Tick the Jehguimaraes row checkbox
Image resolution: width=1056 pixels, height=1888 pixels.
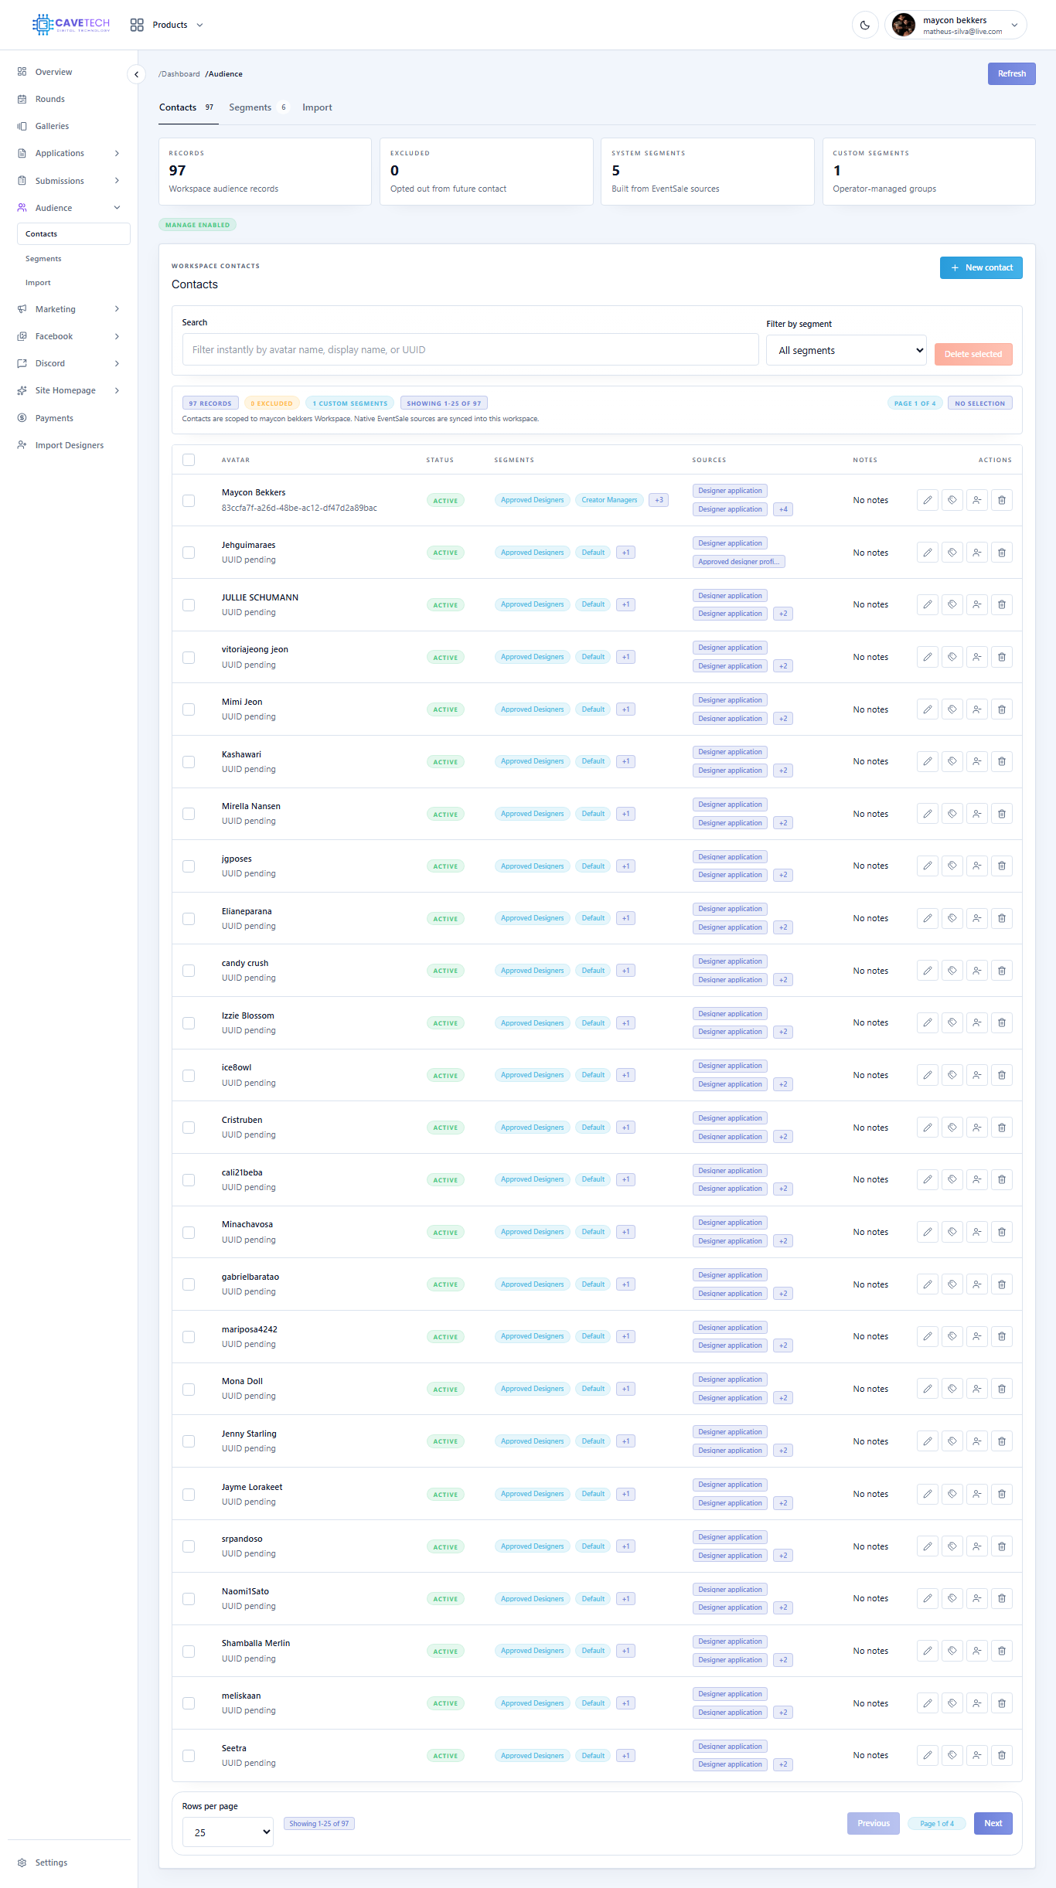(x=189, y=553)
